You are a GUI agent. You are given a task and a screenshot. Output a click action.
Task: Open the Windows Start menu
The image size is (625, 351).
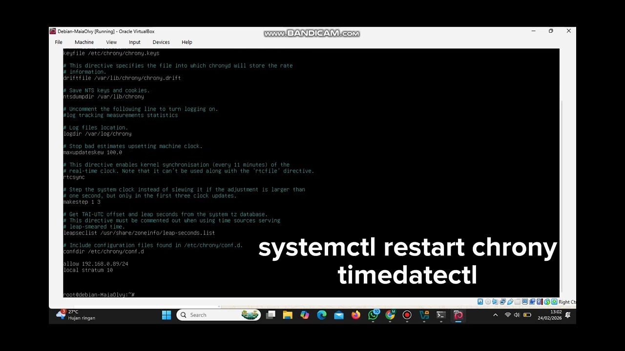point(167,315)
